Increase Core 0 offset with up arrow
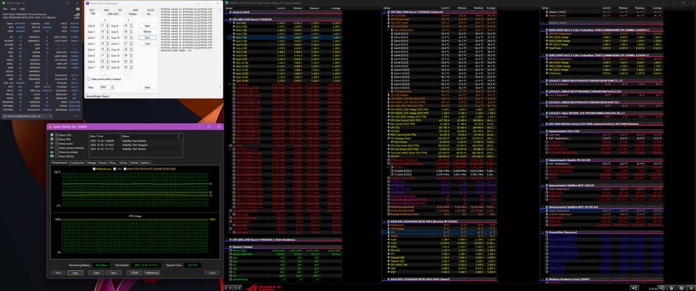The image size is (696, 291). point(108,24)
